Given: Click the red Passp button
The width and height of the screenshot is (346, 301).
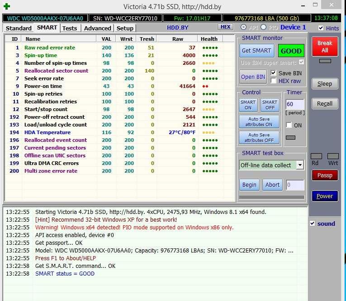Looking at the screenshot, I should pos(325,175).
